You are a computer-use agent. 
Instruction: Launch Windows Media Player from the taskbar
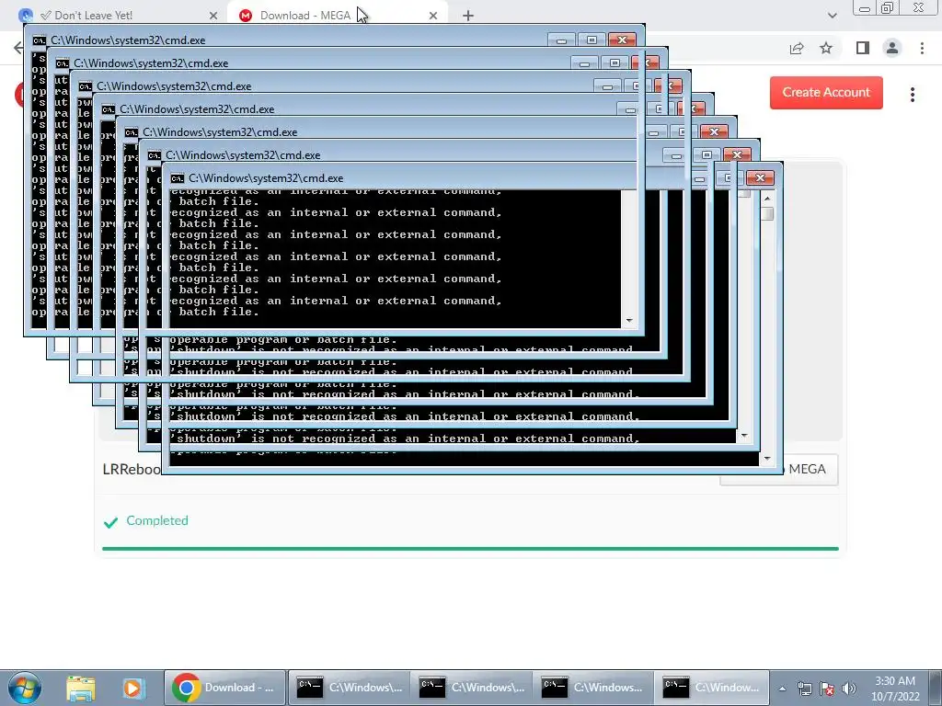[x=132, y=688]
